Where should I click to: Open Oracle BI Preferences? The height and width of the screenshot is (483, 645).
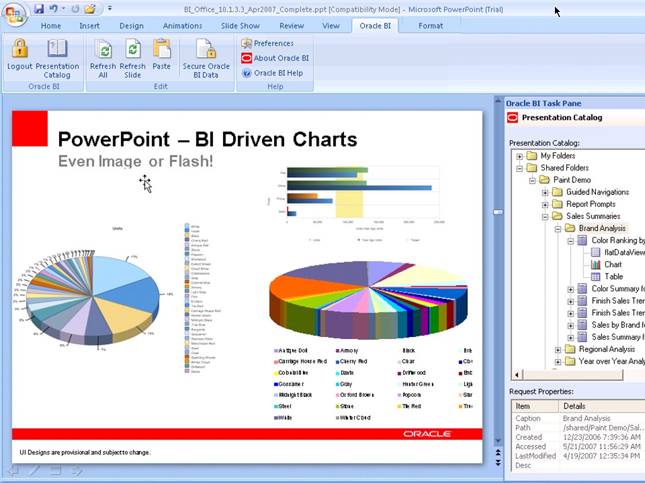(267, 43)
